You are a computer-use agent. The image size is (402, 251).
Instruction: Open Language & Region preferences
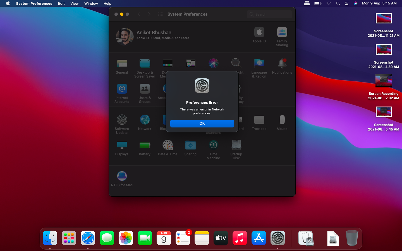[x=259, y=64]
